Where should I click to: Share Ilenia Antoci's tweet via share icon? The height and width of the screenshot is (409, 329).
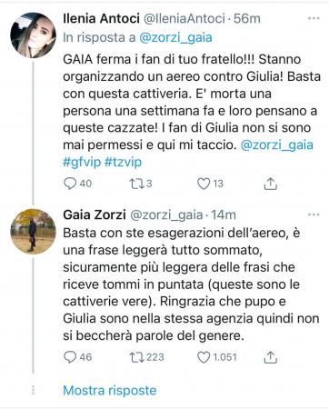270,184
